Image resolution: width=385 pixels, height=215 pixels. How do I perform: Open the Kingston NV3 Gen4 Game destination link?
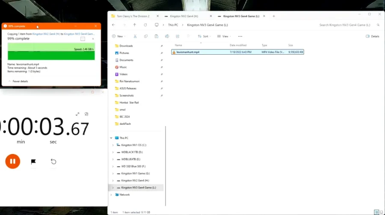[x=79, y=34]
